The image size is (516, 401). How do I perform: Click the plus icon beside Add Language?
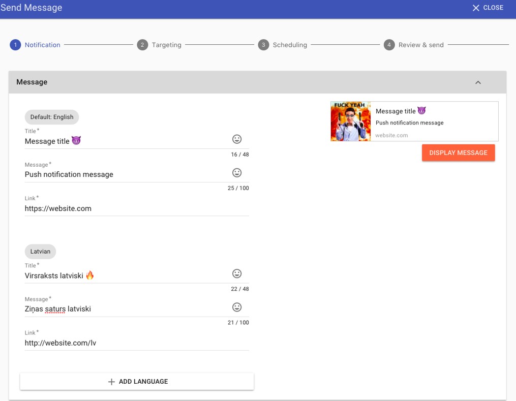coord(111,382)
